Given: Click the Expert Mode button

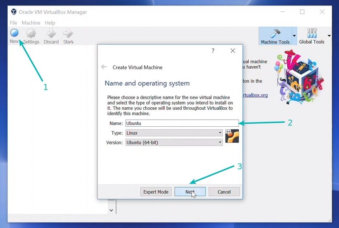Looking at the screenshot, I should [156, 192].
